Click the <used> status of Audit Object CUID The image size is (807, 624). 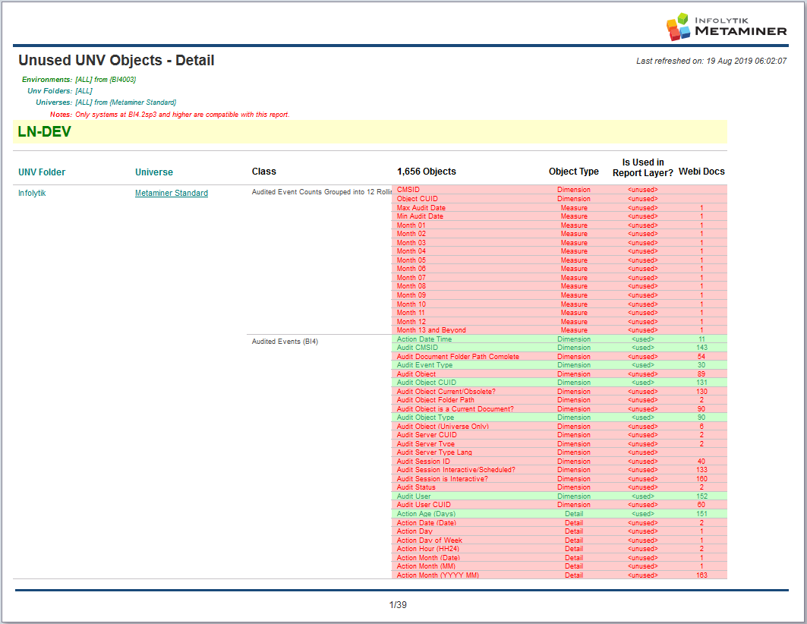tap(643, 383)
